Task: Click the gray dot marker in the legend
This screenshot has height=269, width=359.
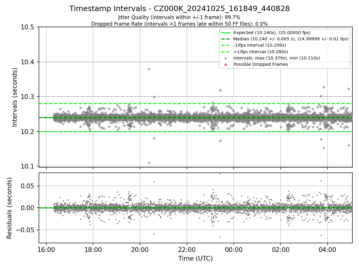Action: (x=226, y=58)
